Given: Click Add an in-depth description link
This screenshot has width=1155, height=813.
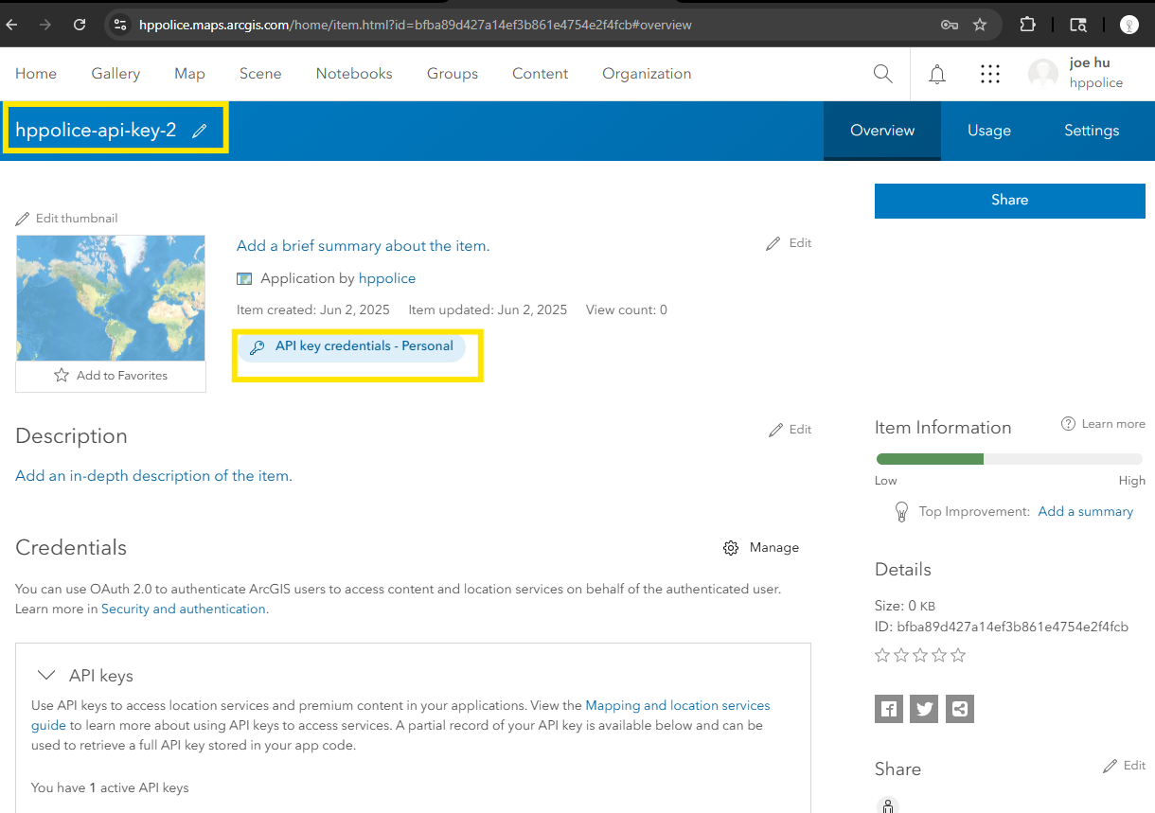Looking at the screenshot, I should (x=153, y=476).
